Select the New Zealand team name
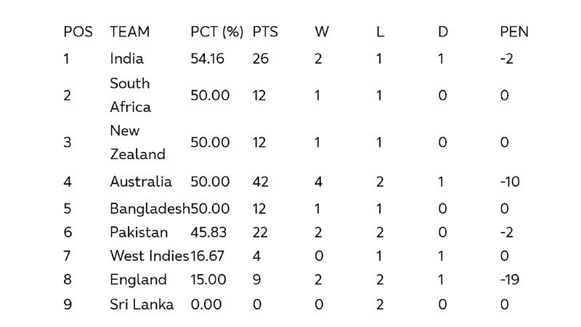Screen dimensions: 581x327 click(x=137, y=142)
